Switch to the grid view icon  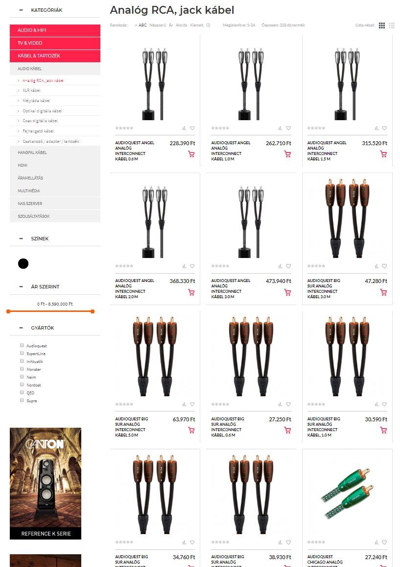point(381,26)
